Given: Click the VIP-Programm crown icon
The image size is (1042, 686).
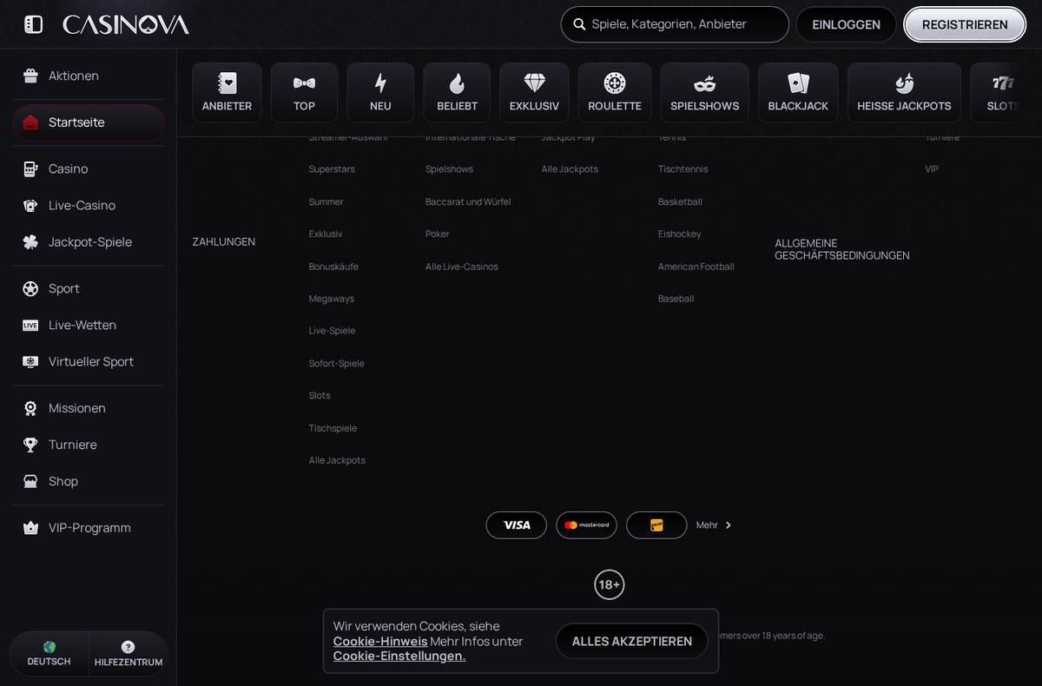Looking at the screenshot, I should (x=30, y=528).
